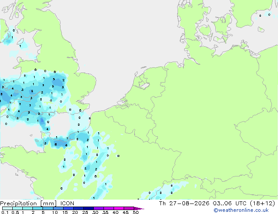Click the '35' legend scale label
The width and height of the screenshot is (278, 214).
[x=105, y=212]
